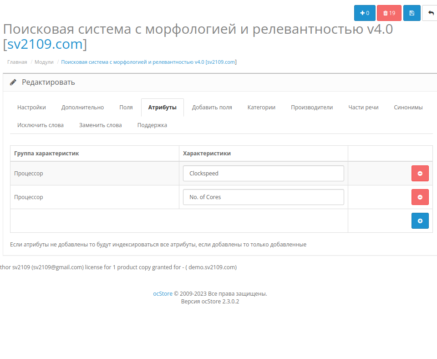Open the Поддержка tab
This screenshot has height=359, width=437.
coord(152,125)
